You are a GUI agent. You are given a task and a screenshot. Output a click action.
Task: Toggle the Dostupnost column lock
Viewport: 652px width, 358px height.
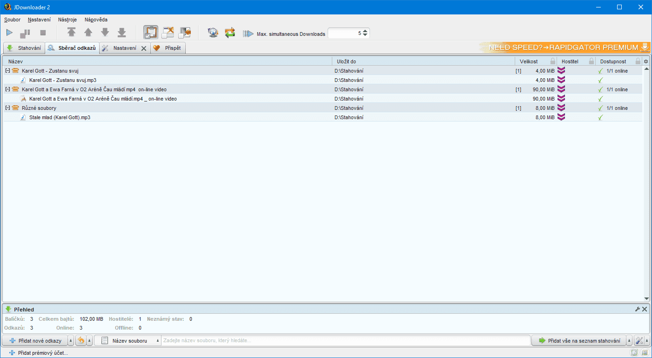(x=638, y=61)
